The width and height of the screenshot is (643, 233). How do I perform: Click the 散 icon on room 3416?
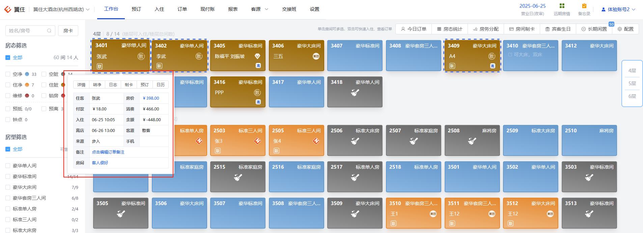(x=257, y=93)
